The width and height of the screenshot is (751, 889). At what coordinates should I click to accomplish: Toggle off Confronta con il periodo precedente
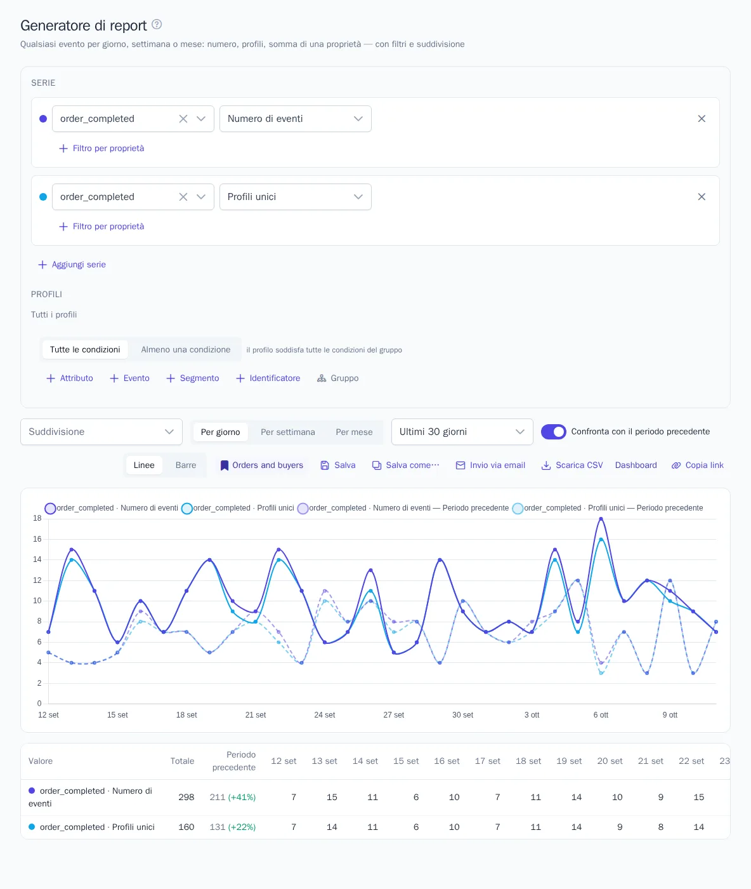(x=554, y=432)
